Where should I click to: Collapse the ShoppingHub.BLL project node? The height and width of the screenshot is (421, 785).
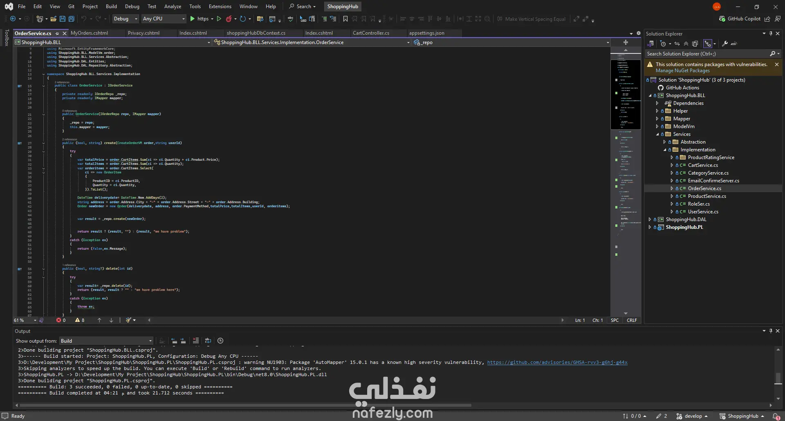pyautogui.click(x=650, y=95)
